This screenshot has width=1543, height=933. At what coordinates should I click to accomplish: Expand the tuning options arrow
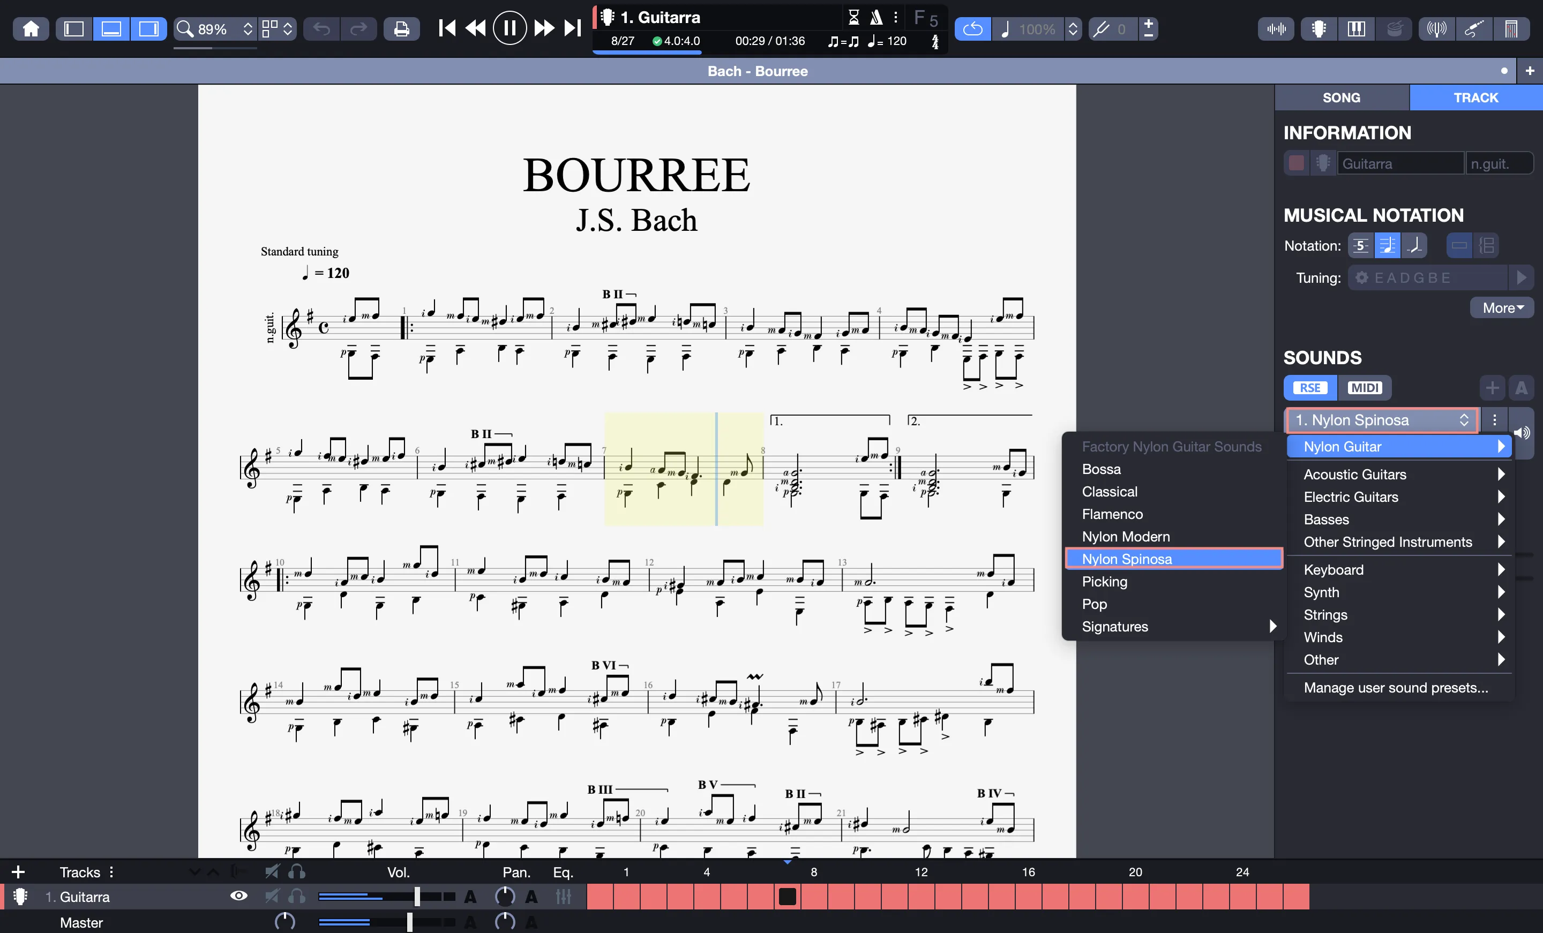coord(1521,277)
